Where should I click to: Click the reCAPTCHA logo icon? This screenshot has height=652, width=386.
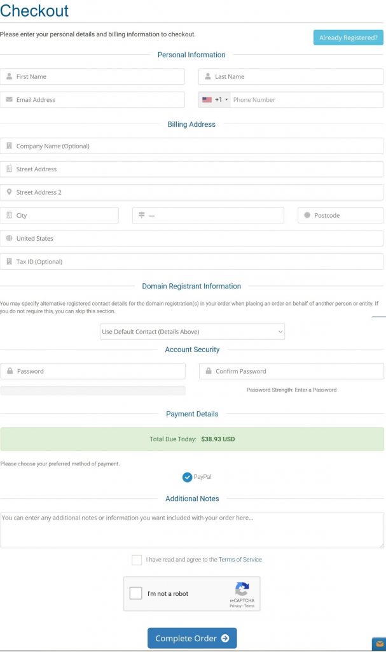point(242,589)
